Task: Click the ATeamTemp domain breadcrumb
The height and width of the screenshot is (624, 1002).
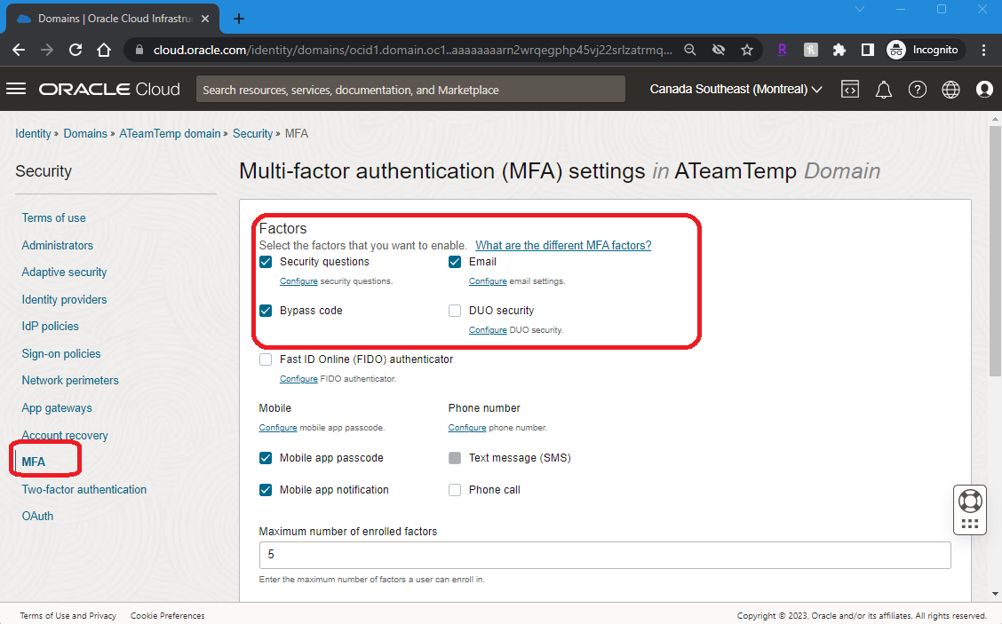Action: coord(170,134)
